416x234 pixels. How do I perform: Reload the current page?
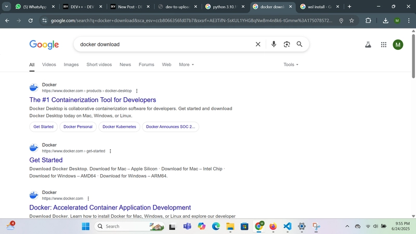coord(31,20)
